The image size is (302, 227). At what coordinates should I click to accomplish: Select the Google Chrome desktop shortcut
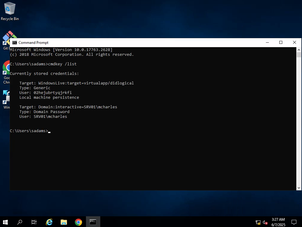click(x=6, y=68)
